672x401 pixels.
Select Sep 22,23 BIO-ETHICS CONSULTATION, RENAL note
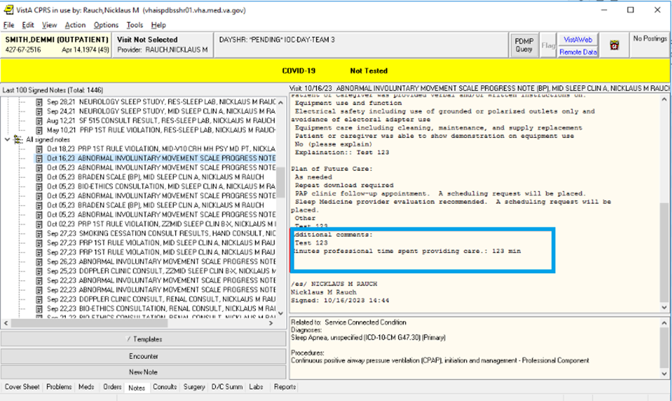click(x=161, y=309)
